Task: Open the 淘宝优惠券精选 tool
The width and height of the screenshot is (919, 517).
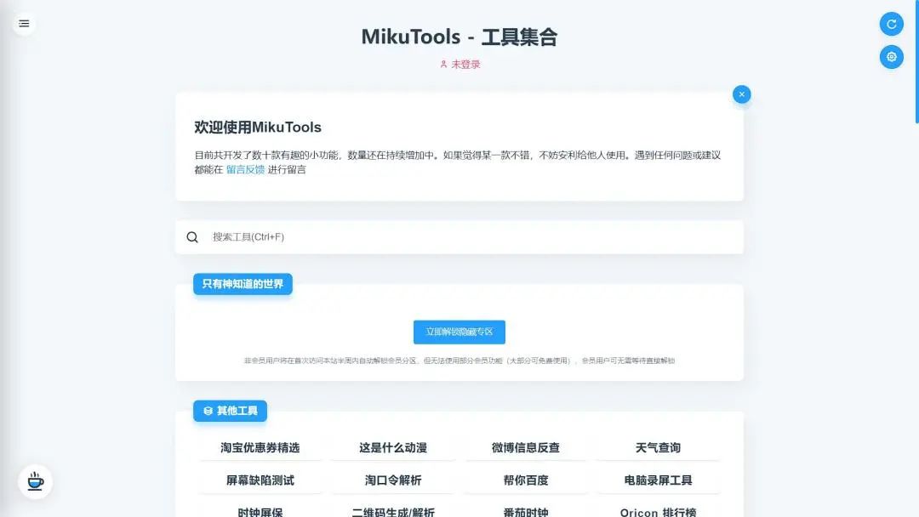Action: coord(260,448)
